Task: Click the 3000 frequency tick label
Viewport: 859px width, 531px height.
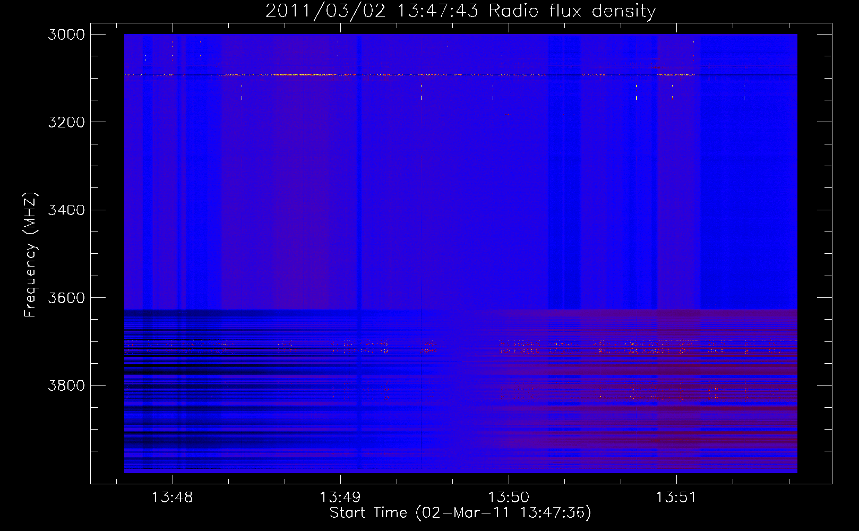Action: click(66, 35)
